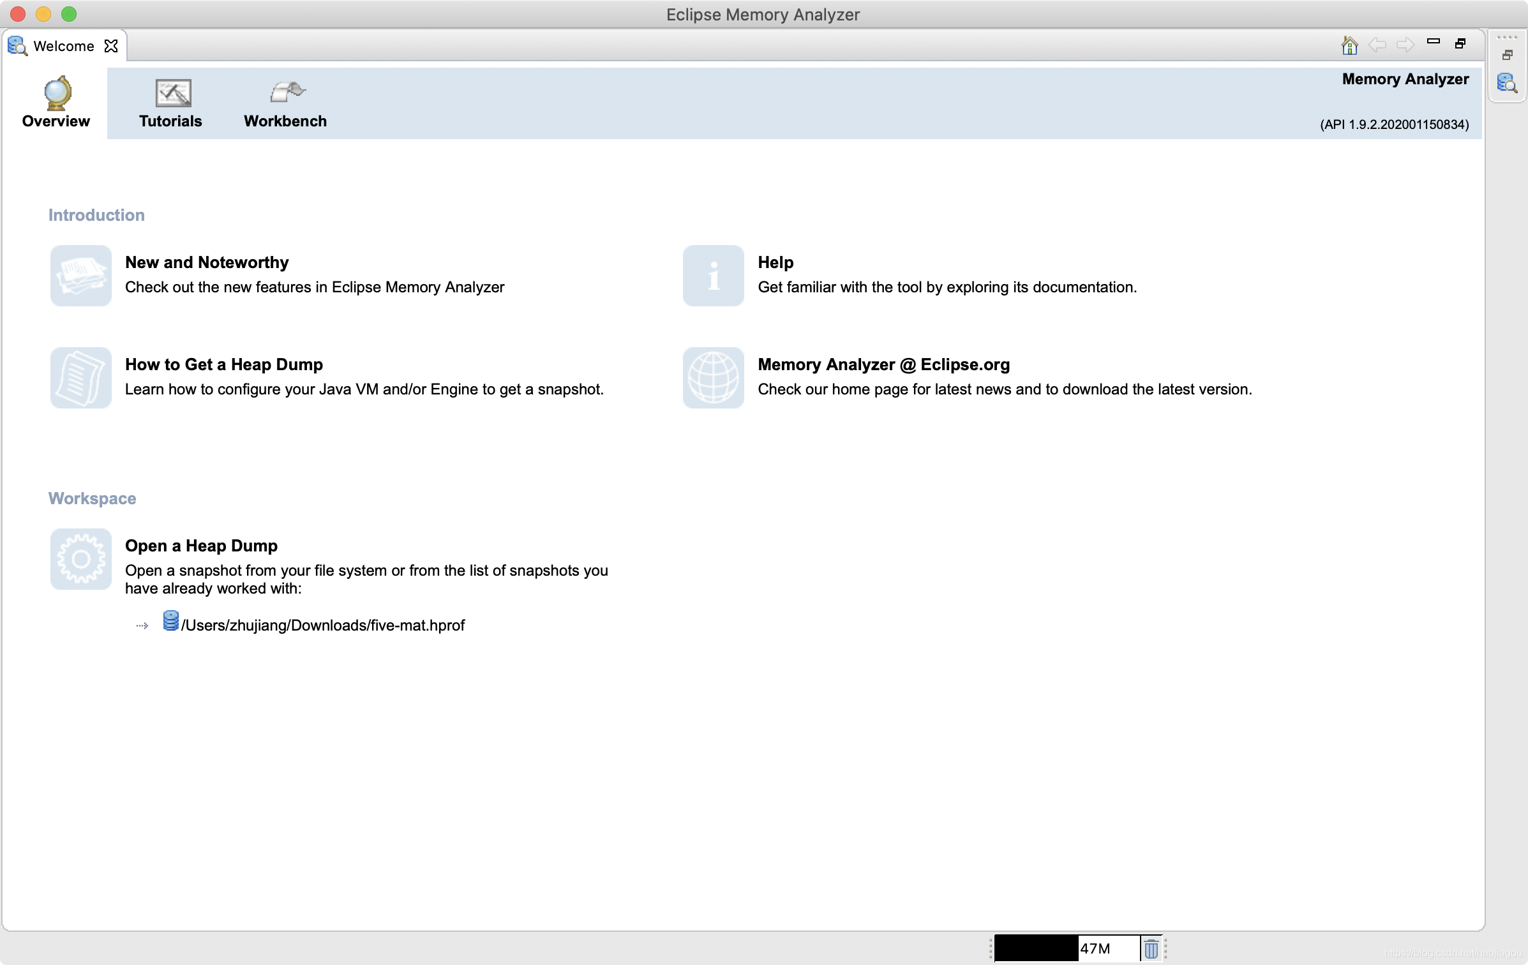
Task: Open the Overview globe icon
Action: 57,93
